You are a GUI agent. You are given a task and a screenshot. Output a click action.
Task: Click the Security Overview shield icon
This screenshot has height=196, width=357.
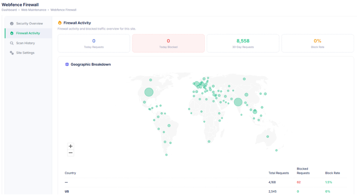coord(12,23)
